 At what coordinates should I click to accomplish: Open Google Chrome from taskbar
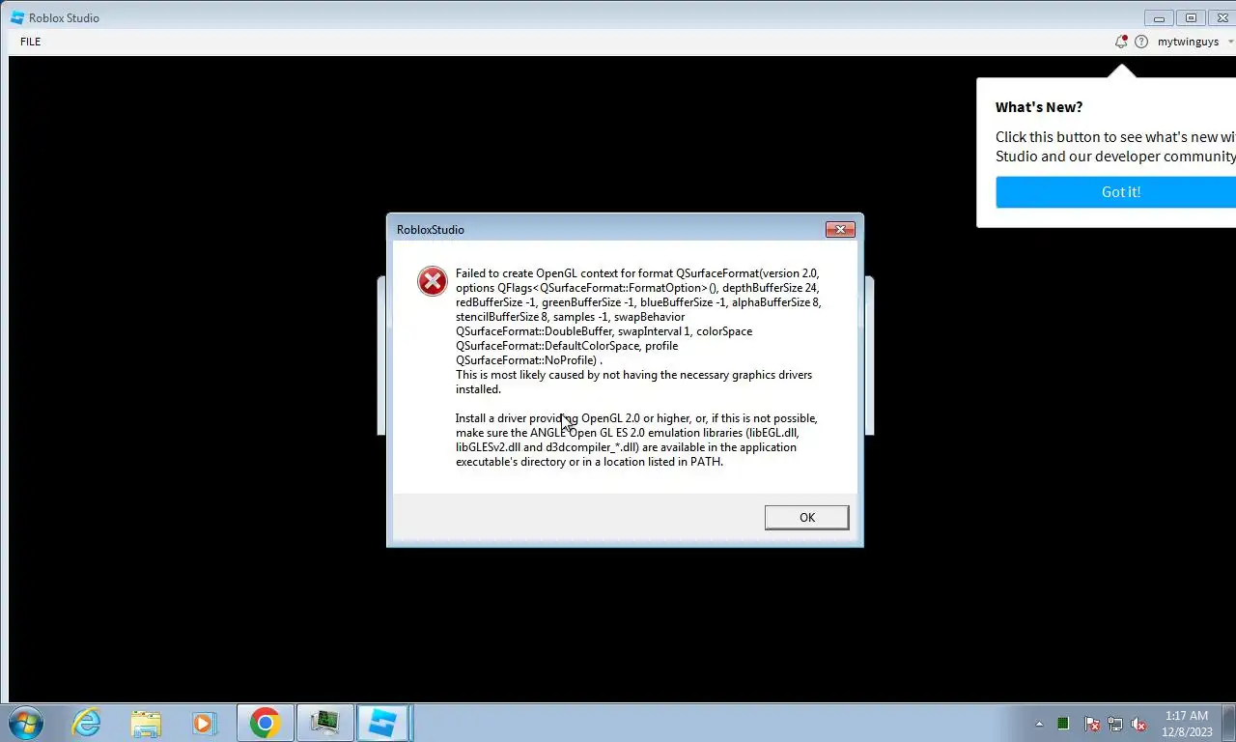265,723
